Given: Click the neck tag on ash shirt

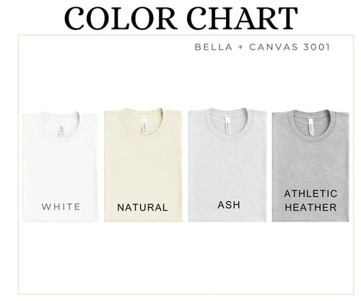Looking at the screenshot, I should coord(228,126).
